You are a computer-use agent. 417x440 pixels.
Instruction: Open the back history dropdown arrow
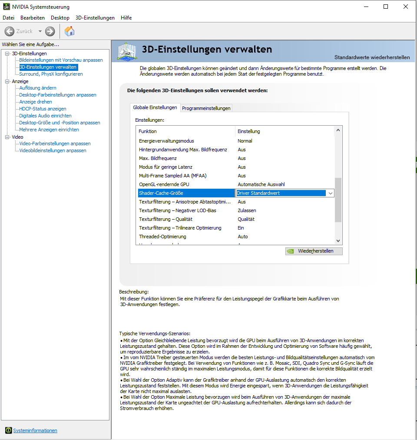(x=40, y=31)
